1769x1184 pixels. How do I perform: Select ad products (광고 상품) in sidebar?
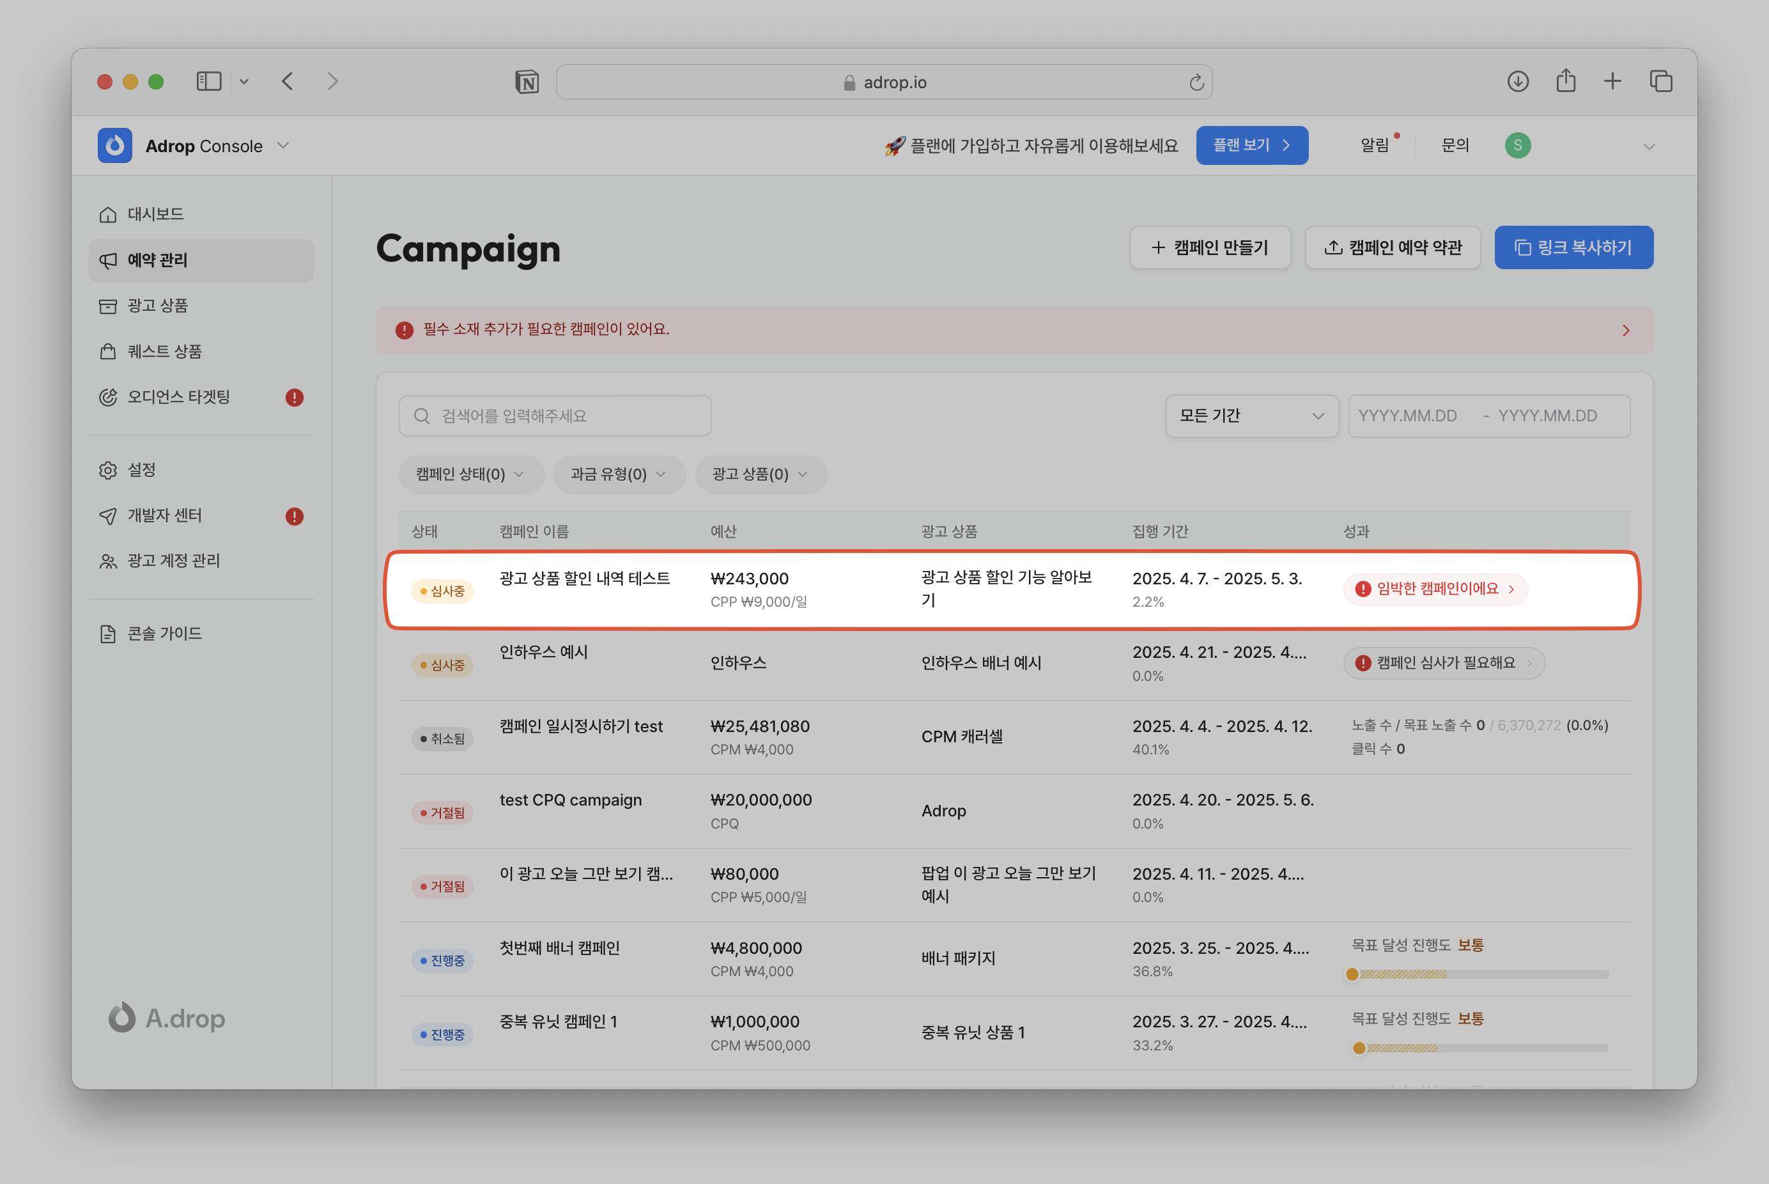pos(157,306)
